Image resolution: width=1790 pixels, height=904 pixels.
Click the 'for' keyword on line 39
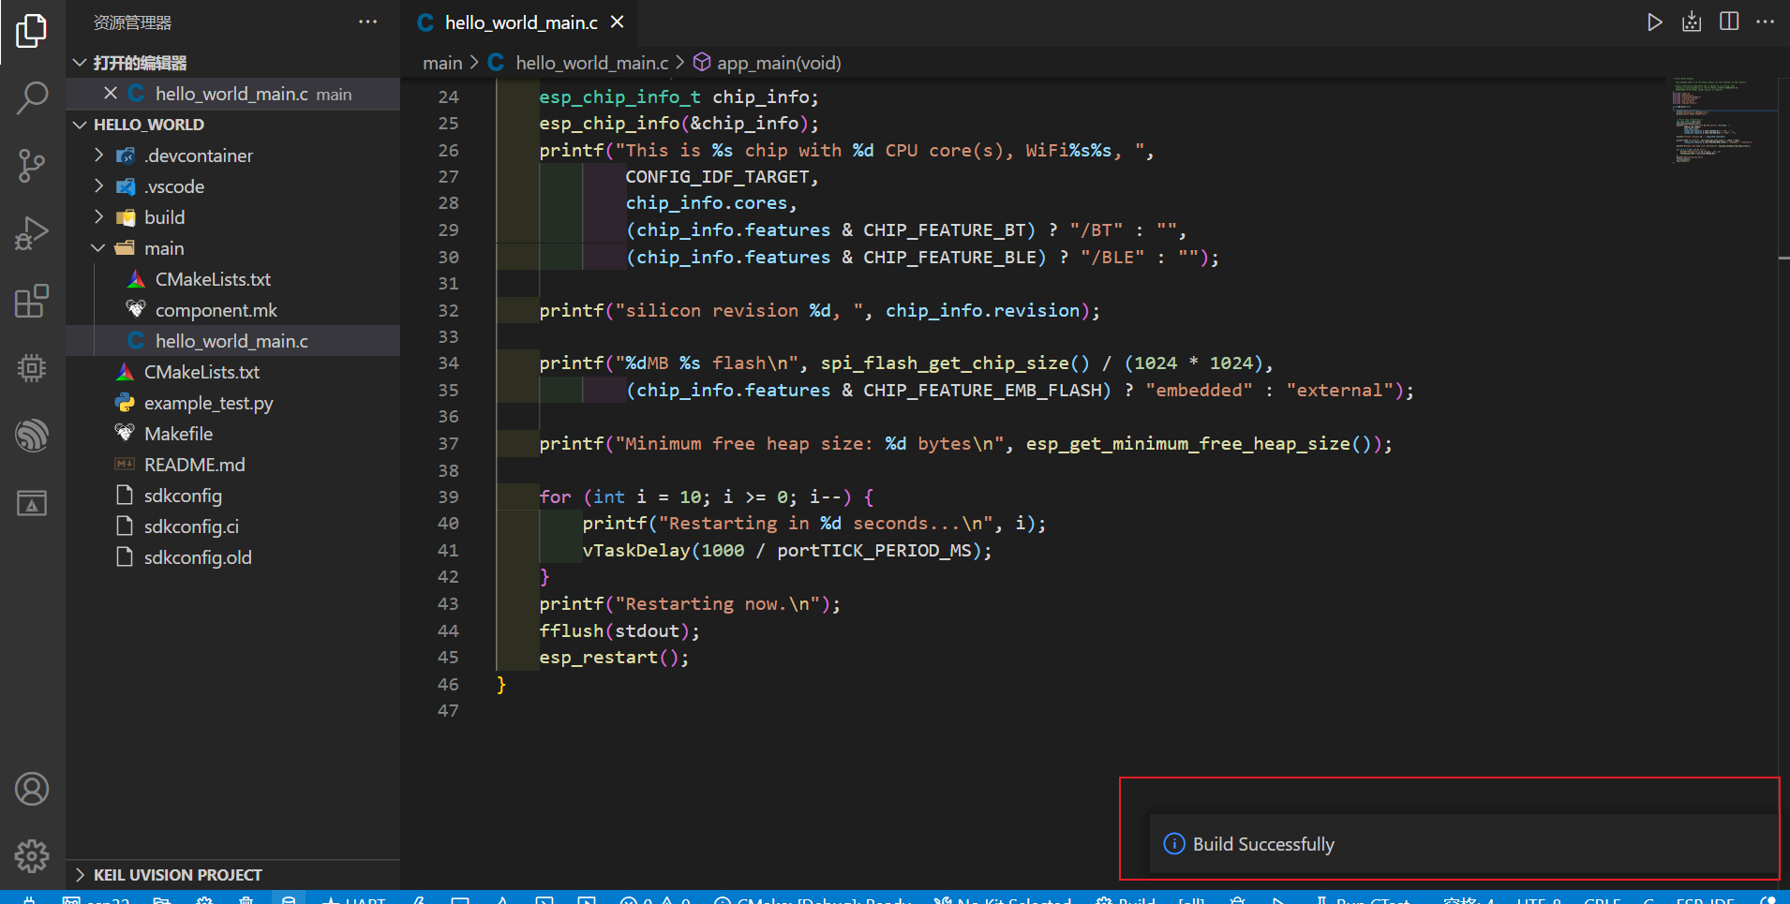coord(555,496)
